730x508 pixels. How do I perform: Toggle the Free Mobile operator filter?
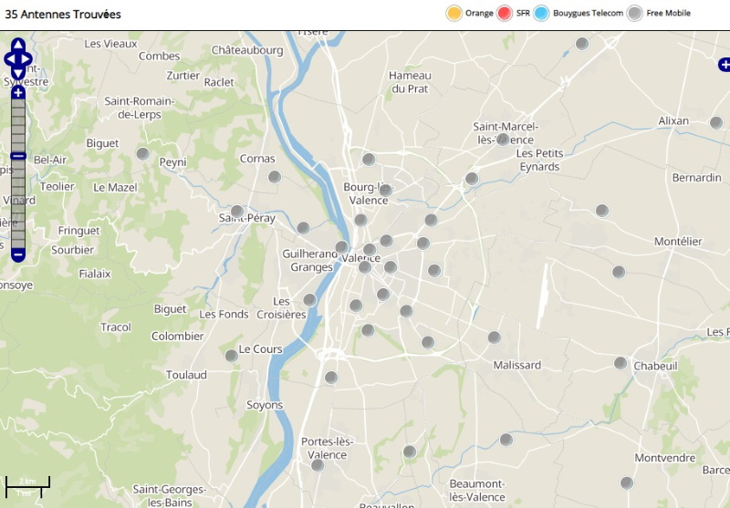[635, 13]
